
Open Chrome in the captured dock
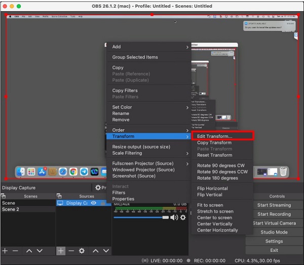[73, 172]
